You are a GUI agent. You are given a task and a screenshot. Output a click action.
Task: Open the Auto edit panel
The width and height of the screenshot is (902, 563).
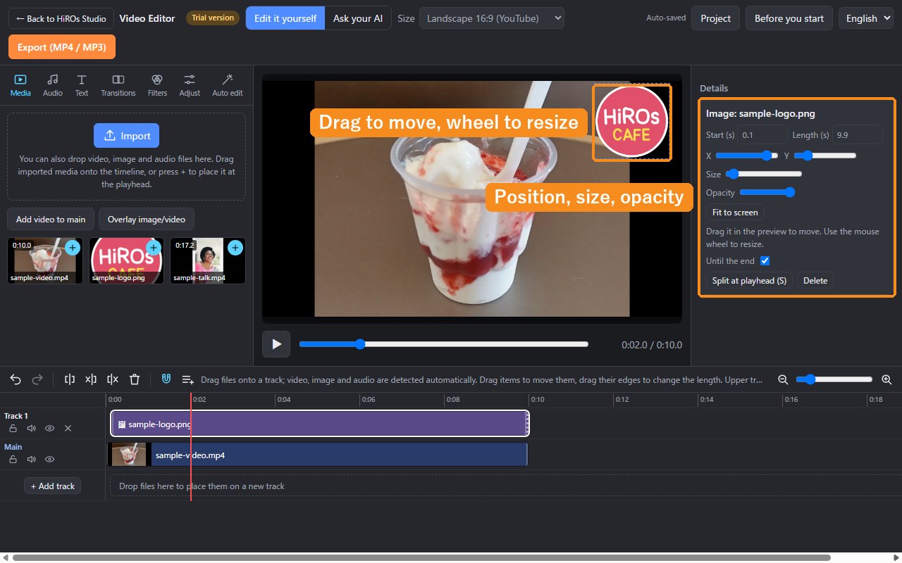(x=228, y=85)
